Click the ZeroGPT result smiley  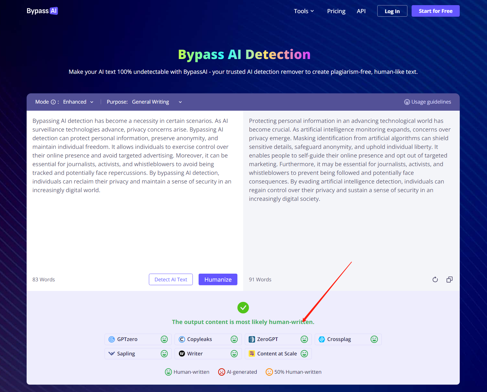(x=304, y=339)
